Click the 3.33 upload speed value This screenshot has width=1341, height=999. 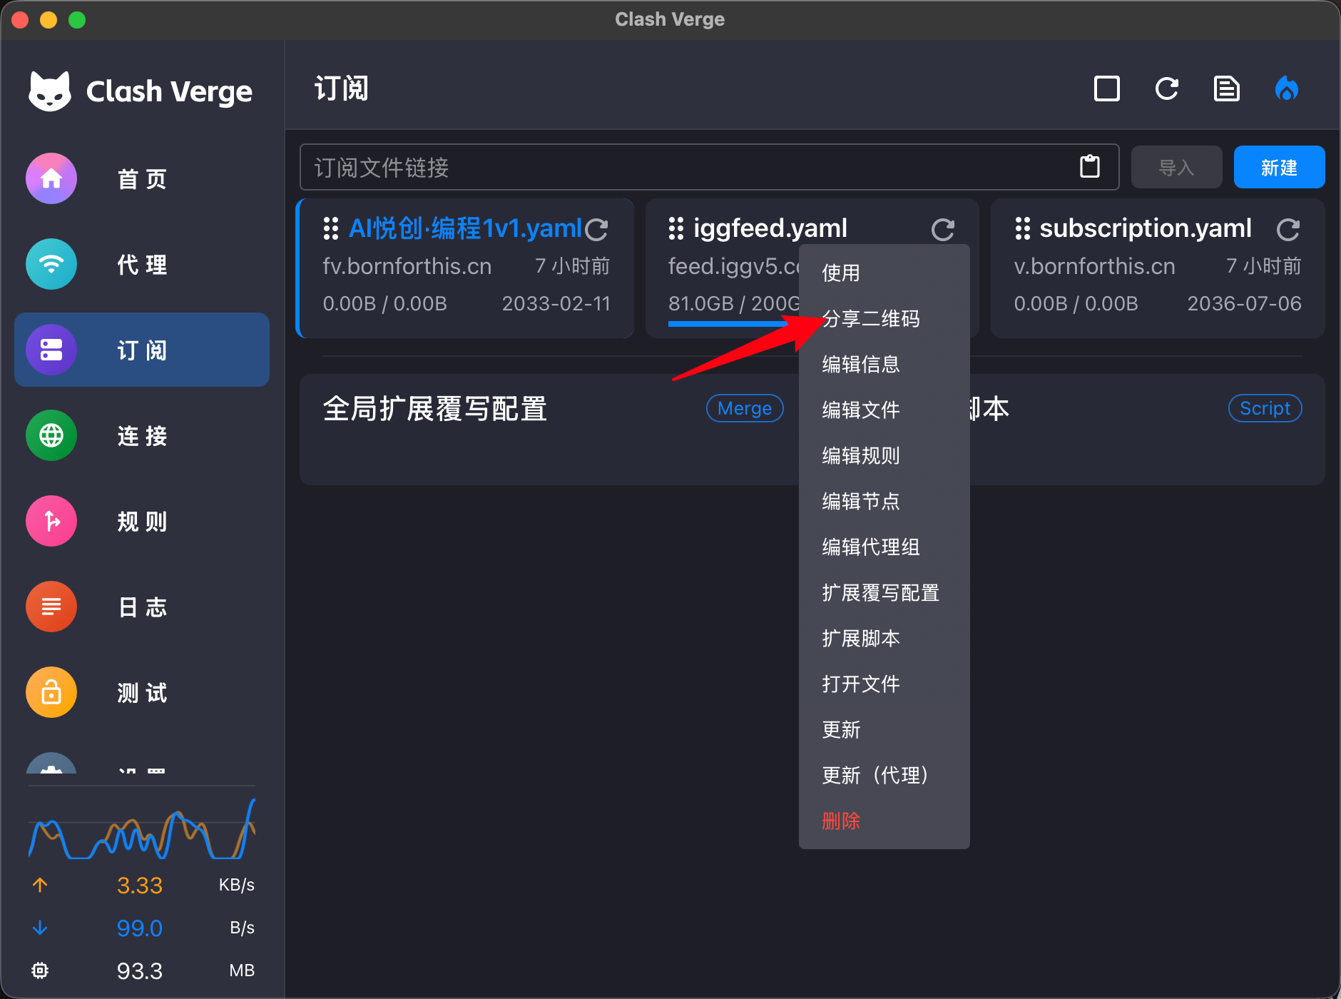pyautogui.click(x=140, y=886)
